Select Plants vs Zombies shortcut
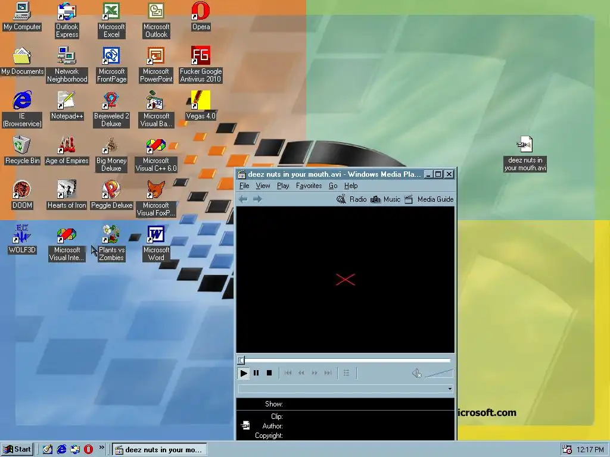Viewport: 610px width, 457px height. (x=111, y=243)
